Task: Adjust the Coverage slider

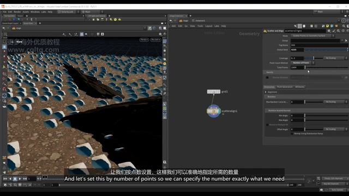Action: 314,58
